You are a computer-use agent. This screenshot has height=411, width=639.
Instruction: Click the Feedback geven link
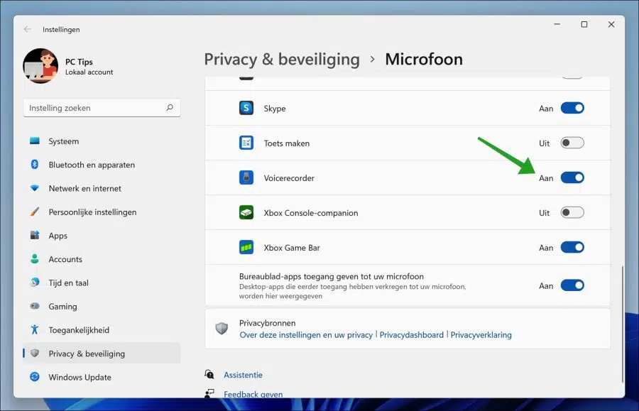[253, 394]
